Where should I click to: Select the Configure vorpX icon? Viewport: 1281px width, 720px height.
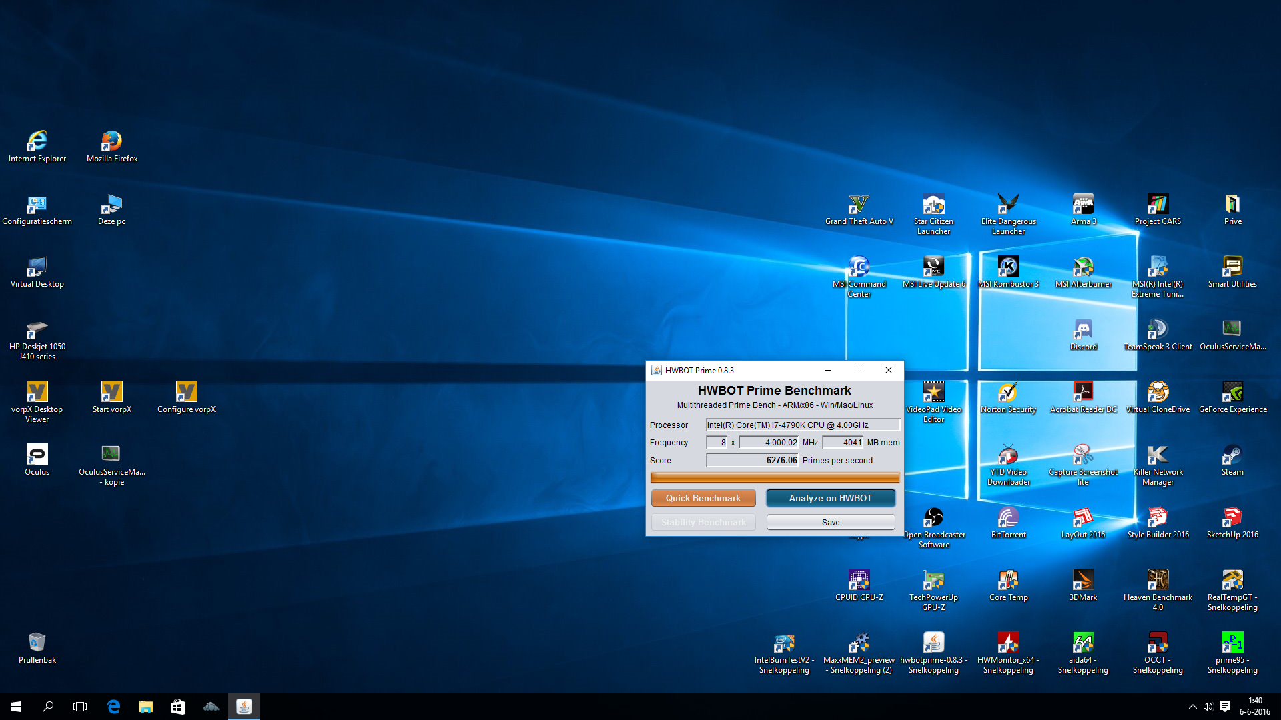coord(187,397)
